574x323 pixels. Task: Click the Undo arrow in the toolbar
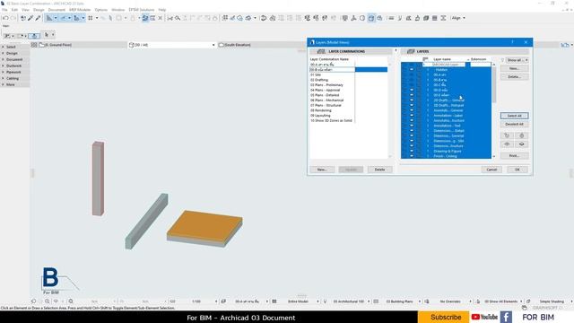pos(5,18)
